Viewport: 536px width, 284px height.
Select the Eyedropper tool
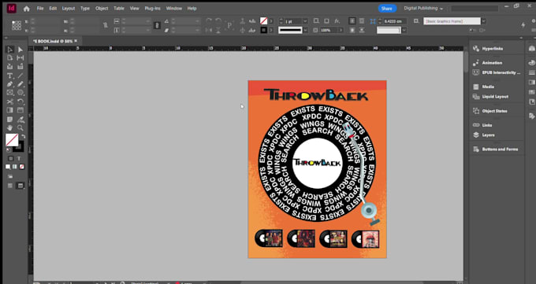(20, 119)
